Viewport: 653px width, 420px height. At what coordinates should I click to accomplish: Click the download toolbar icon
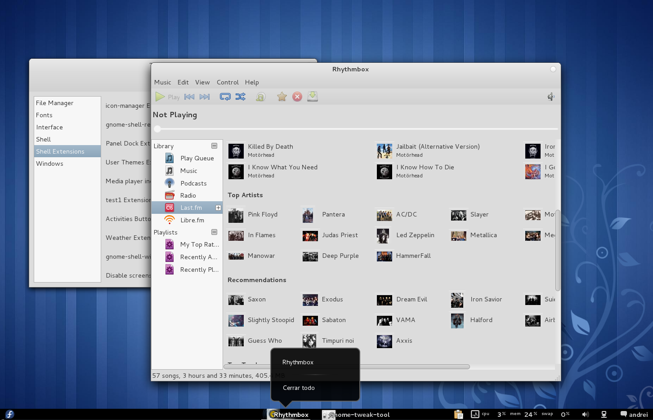(313, 96)
